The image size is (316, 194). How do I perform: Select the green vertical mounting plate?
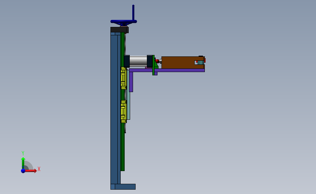click(x=153, y=65)
